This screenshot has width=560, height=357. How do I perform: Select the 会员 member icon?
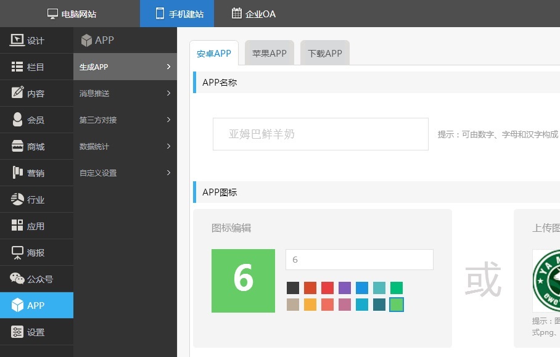[x=17, y=120]
